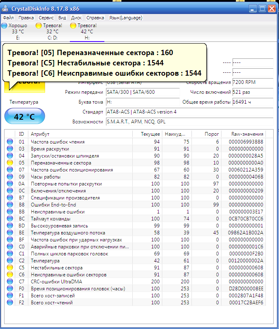
Task: Click the Буква тома field H:
Action: [x=143, y=102]
